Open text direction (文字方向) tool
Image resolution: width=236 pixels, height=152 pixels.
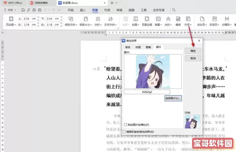pyautogui.click(x=110, y=21)
